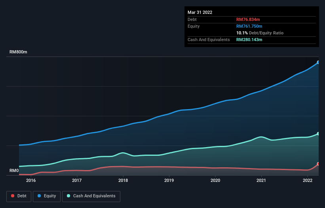This screenshot has width=325, height=208.
Task: Click the RM800m y-axis label
Action: (x=18, y=52)
